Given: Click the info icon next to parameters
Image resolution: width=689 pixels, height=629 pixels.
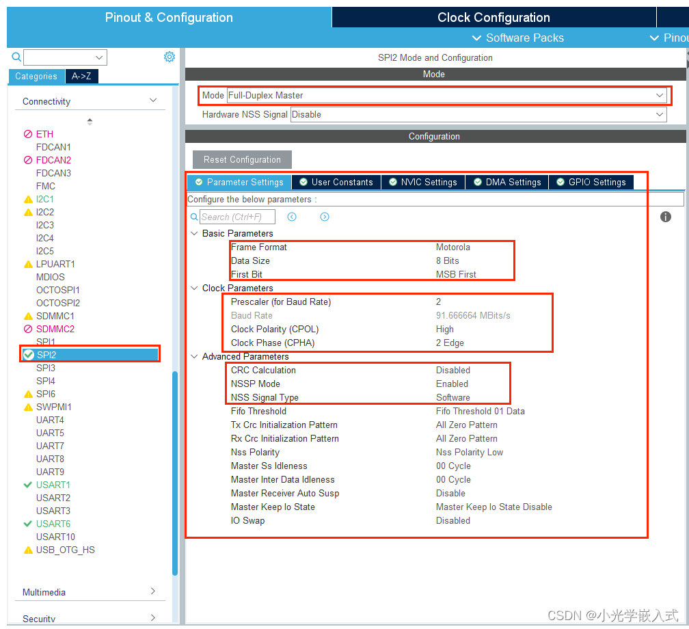Looking at the screenshot, I should 665,217.
